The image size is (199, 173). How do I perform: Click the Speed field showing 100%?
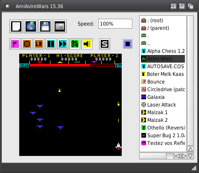point(115,23)
